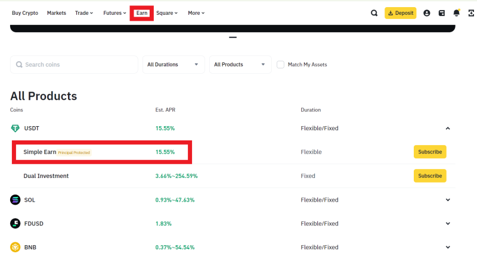This screenshot has height=260, width=477.
Task: Focus the Search coins input field
Action: click(74, 65)
